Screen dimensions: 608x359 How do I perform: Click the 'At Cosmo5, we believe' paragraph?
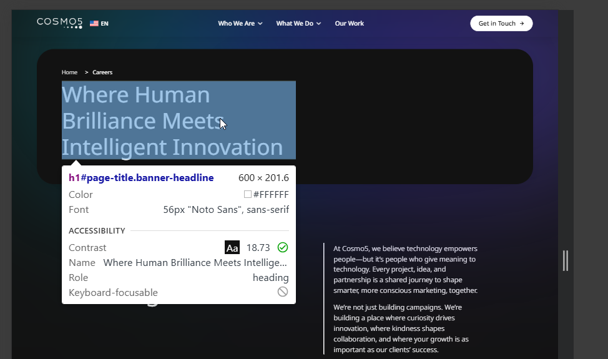[x=406, y=270]
